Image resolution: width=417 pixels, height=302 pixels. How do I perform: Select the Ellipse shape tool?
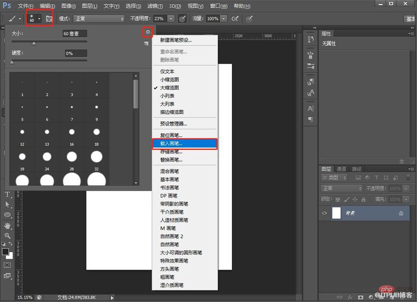click(7, 214)
